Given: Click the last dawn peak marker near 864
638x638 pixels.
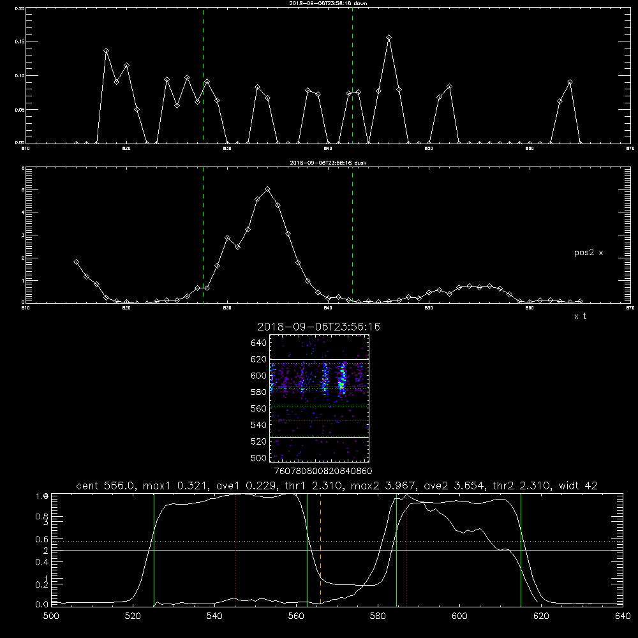Looking at the screenshot, I should point(570,82).
